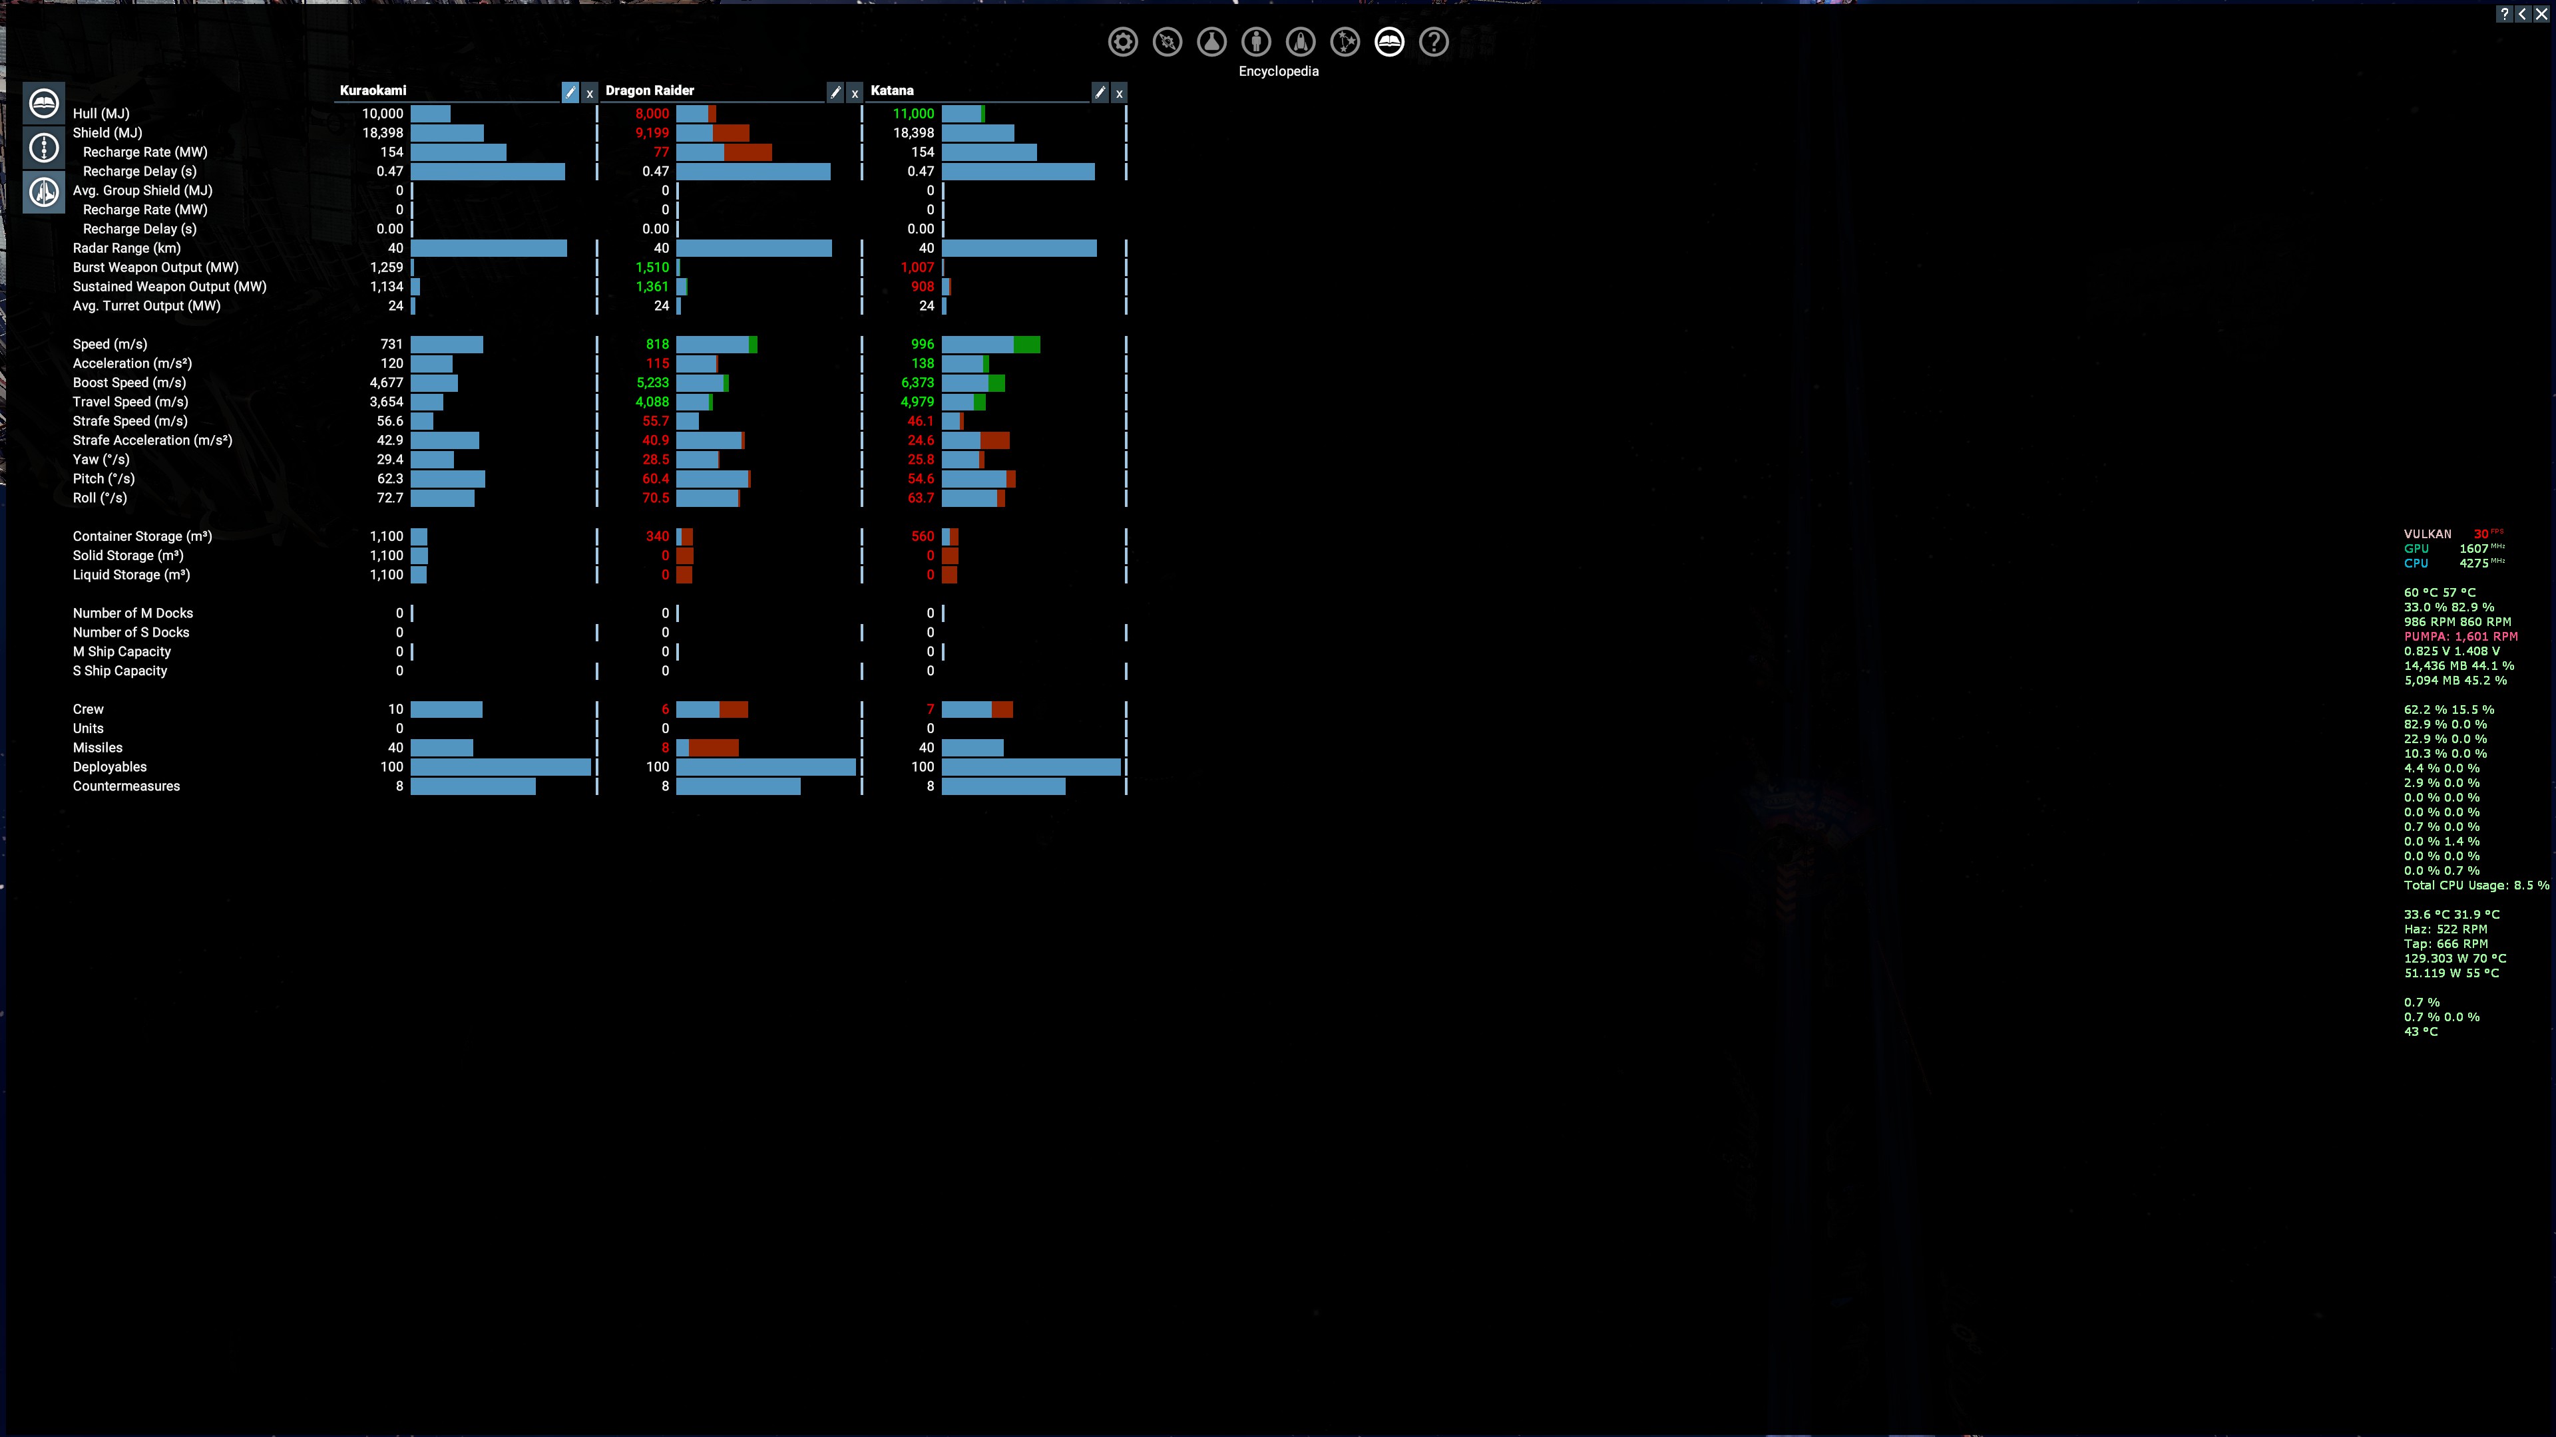Image resolution: width=2556 pixels, height=1437 pixels.
Task: Click the Strafe Acceleration (m/s²) label
Action: coord(153,440)
